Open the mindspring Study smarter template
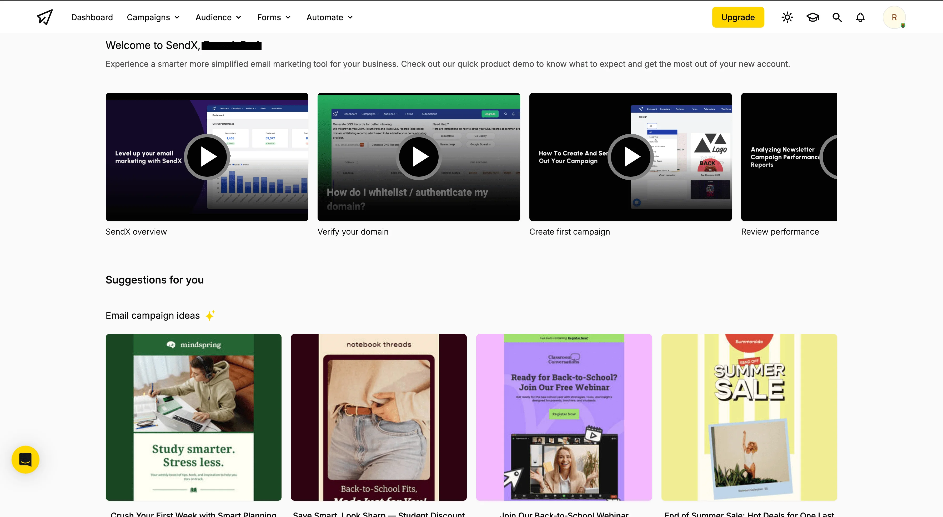Screen dimensions: 943x517 [193, 417]
